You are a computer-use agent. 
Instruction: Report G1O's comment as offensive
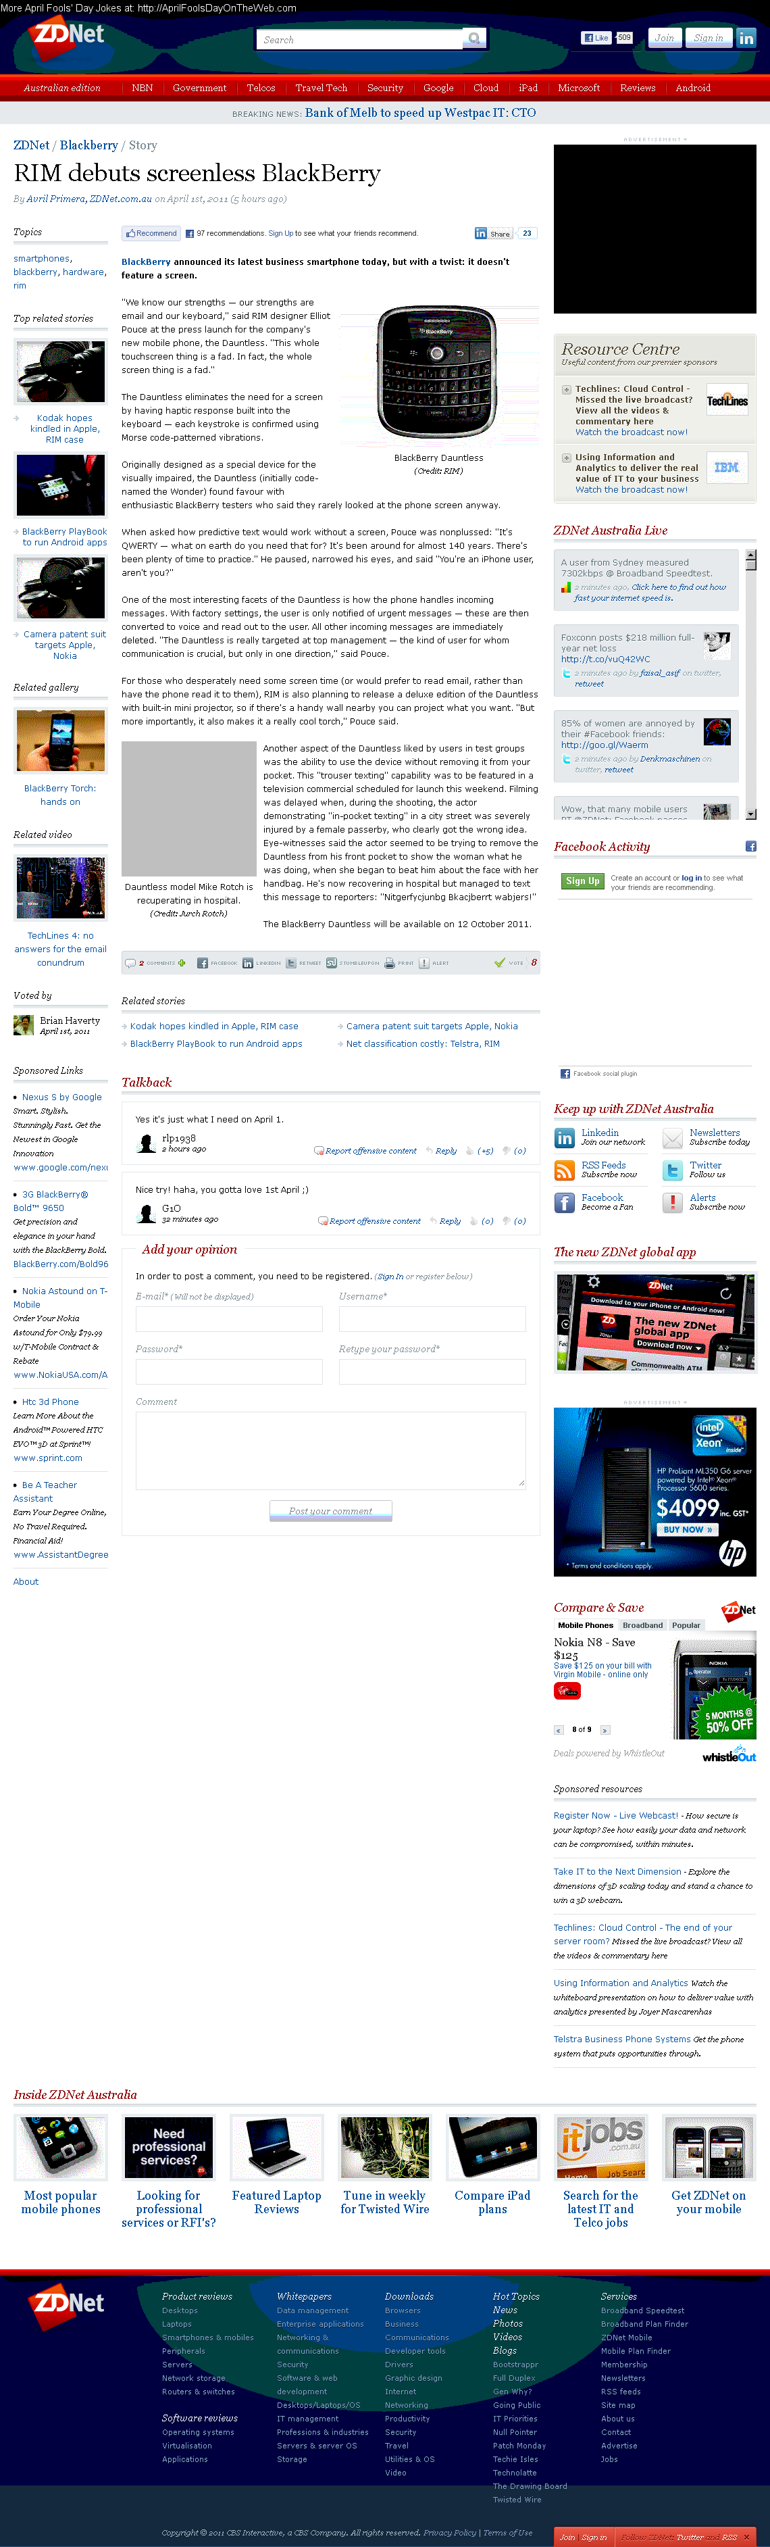coord(375,1221)
